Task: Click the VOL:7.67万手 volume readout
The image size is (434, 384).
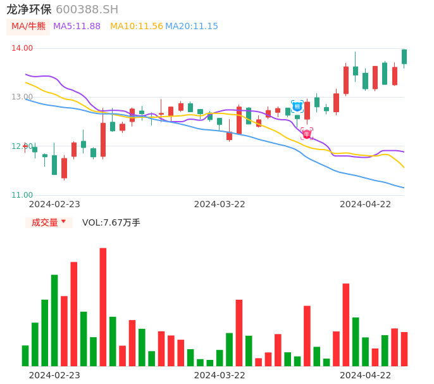Action: click(x=111, y=222)
